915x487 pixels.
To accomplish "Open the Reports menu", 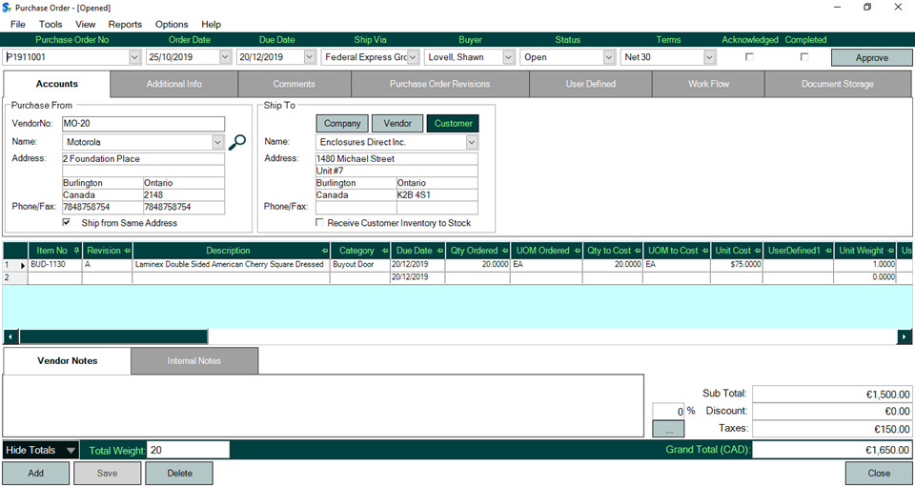I will click(125, 24).
